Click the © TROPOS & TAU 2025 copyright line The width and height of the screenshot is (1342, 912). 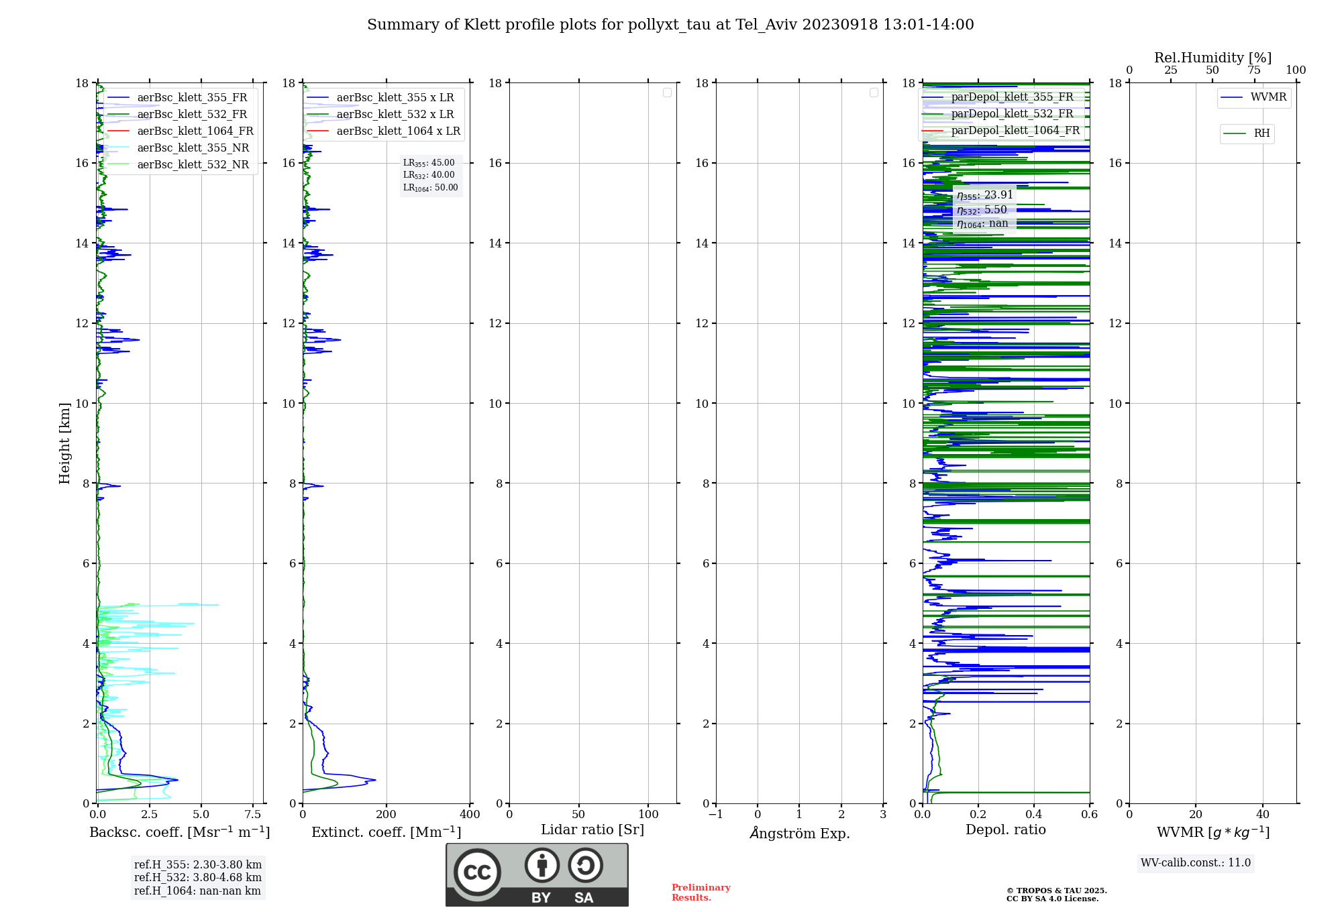point(1057,891)
